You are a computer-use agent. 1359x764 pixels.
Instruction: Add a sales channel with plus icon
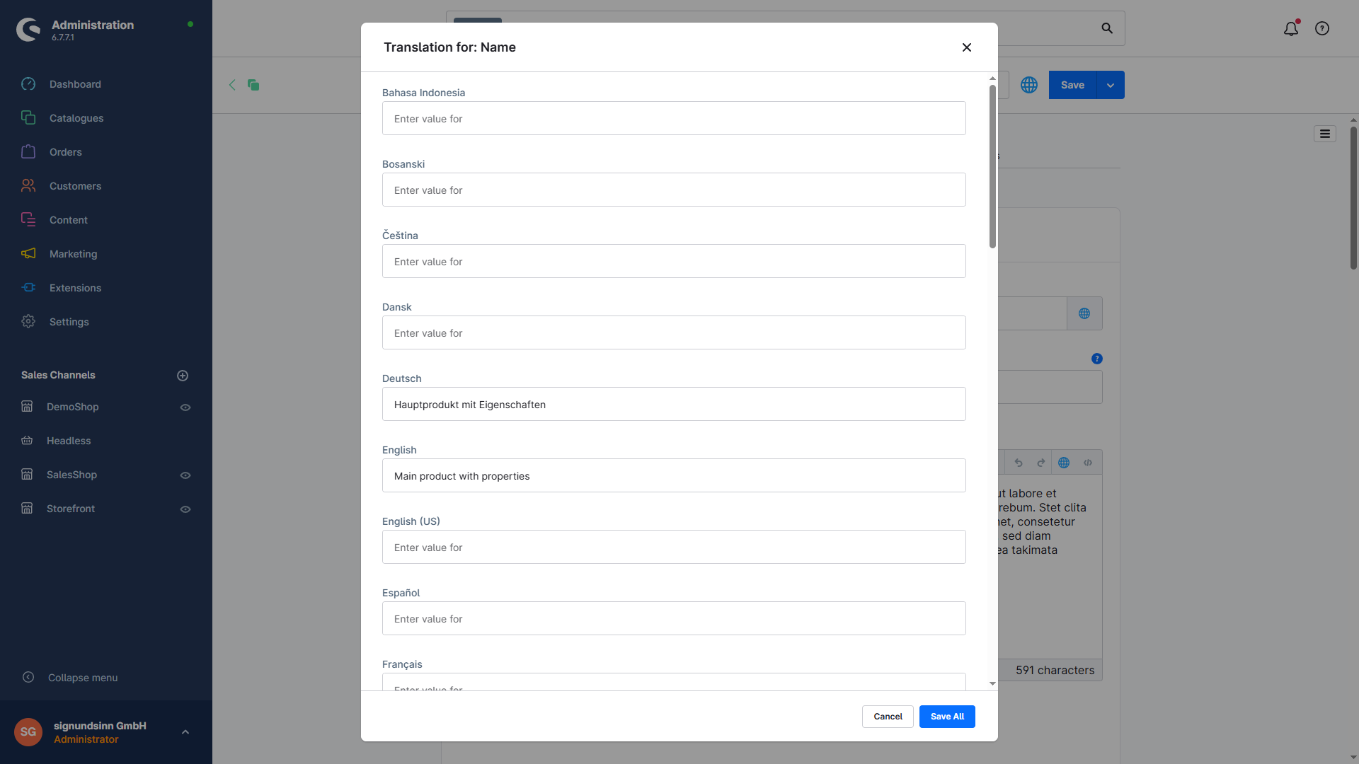point(183,376)
